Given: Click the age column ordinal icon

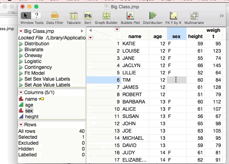Looking at the screenshot, I should 21,105.
